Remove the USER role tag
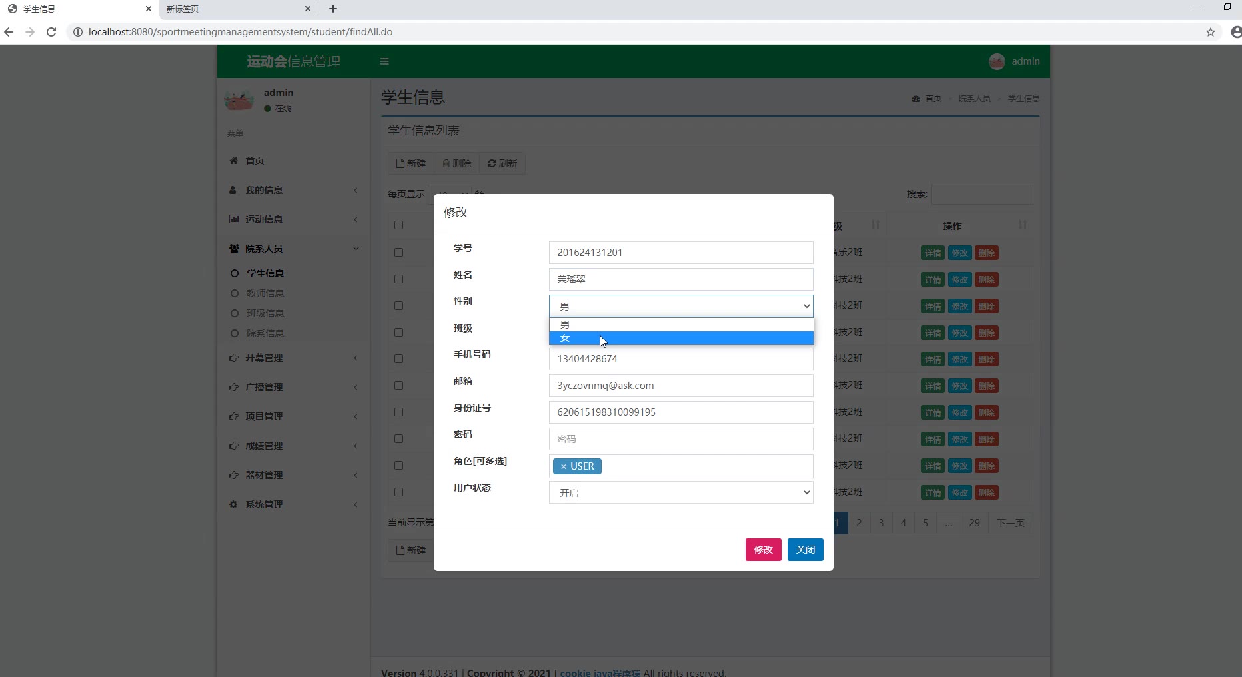Viewport: 1242px width, 677px height. click(x=564, y=466)
